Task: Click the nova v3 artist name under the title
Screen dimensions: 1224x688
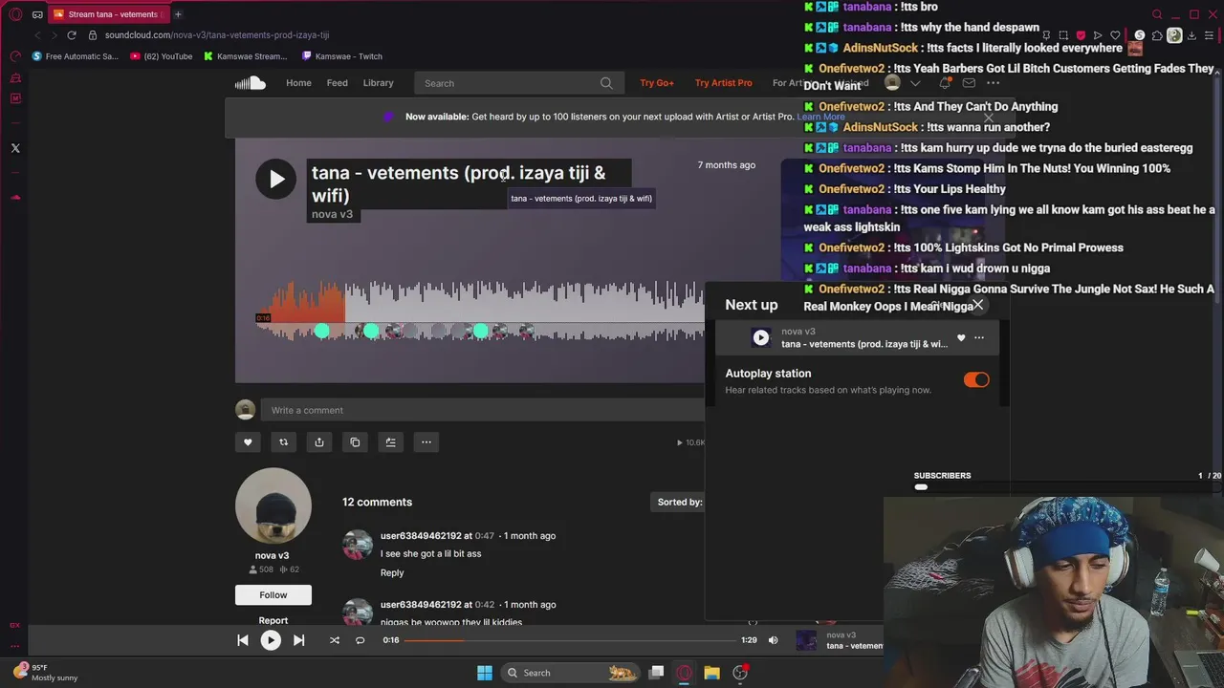Action: pyautogui.click(x=332, y=214)
